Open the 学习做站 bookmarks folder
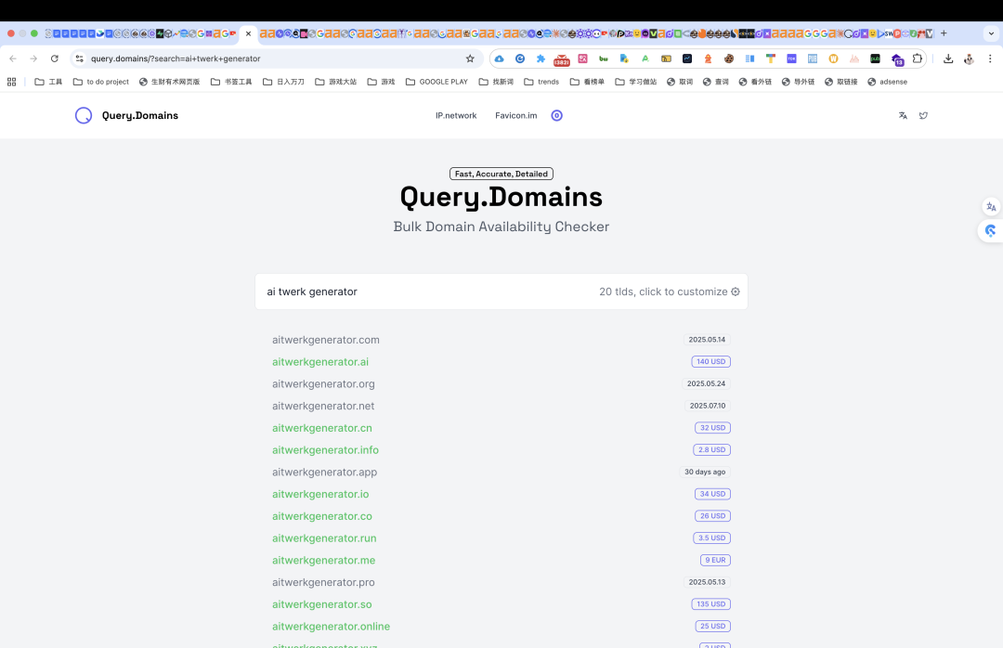The height and width of the screenshot is (648, 1003). 636,82
